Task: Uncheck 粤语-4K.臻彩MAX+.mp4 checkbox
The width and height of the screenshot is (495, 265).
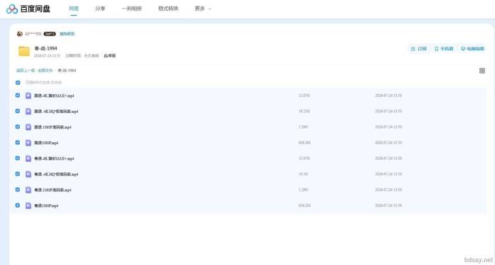Action: (18, 158)
